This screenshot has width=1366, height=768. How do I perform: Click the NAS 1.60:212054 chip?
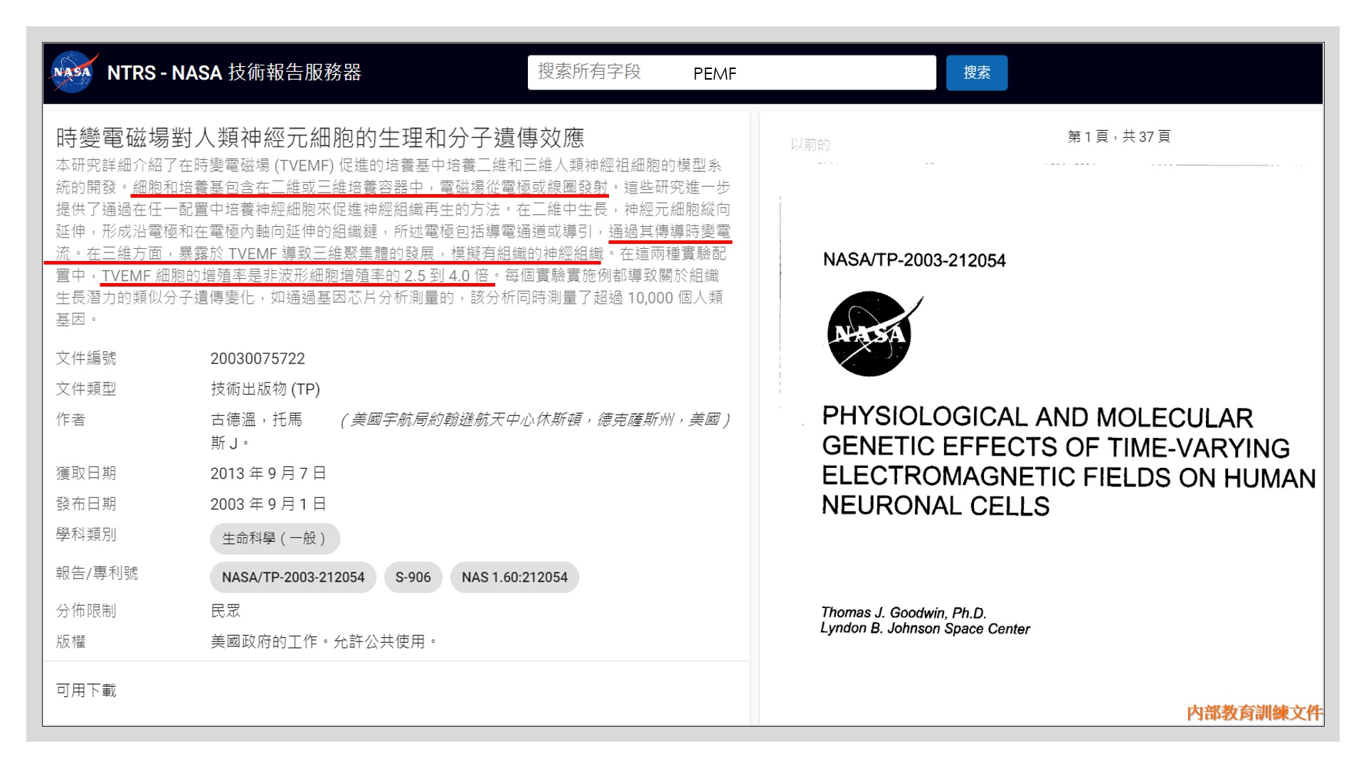pyautogui.click(x=514, y=577)
